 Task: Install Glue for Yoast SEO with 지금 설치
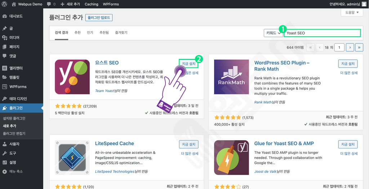coord(348,144)
